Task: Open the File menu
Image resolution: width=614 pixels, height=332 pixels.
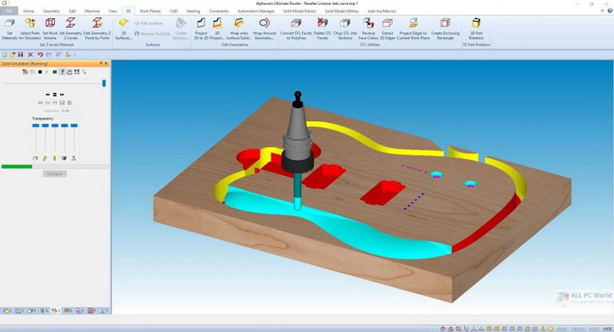Action: click(x=10, y=11)
